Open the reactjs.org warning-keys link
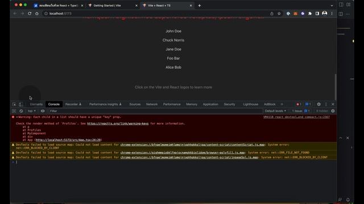Viewport: 364px width, 204px height. [x=118, y=124]
